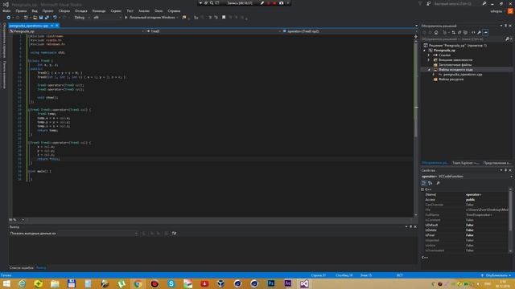Toggle Preview Selected Items in Solution Explorer
The image size is (515, 289).
(x=485, y=32)
